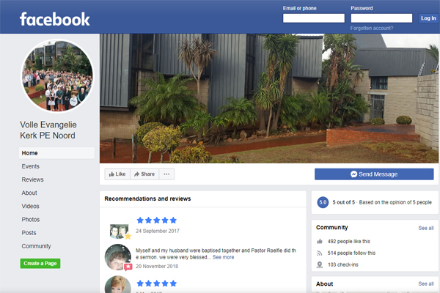Click the Share arrow button
The height and width of the screenshot is (293, 440).
click(x=144, y=174)
